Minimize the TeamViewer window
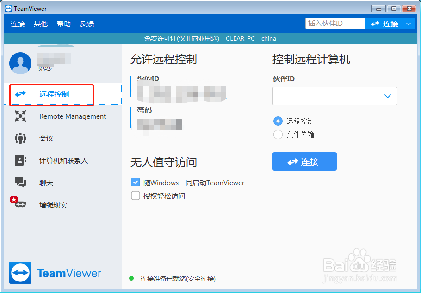The width and height of the screenshot is (421, 293). pyautogui.click(x=378, y=9)
